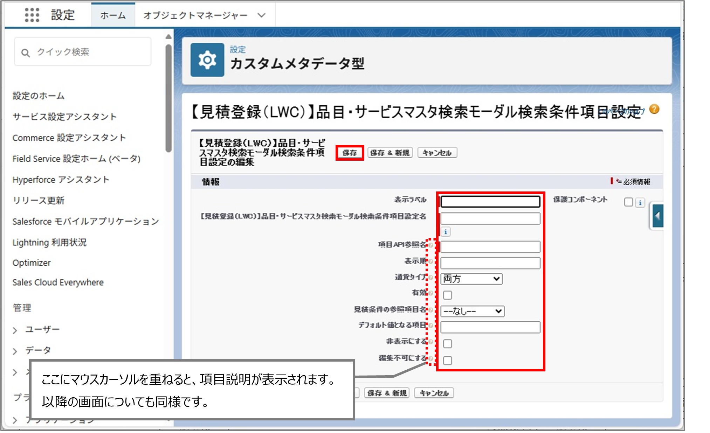Screen dimensions: 710x433
Task: Select 設定のホーム in the sidebar
Action: pos(39,96)
